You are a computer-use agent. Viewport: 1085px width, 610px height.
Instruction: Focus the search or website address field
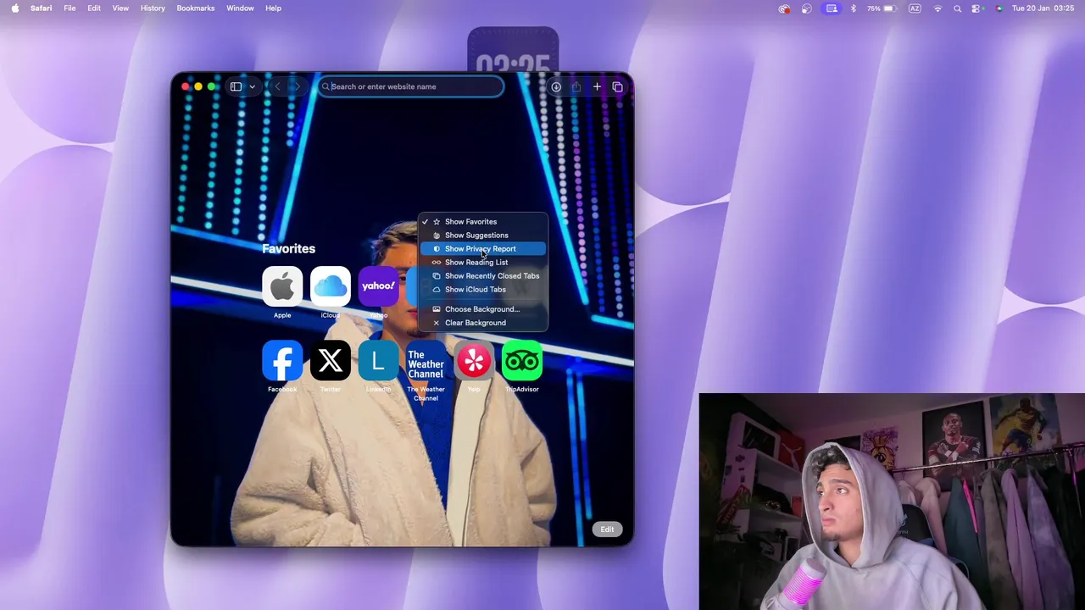[411, 86]
